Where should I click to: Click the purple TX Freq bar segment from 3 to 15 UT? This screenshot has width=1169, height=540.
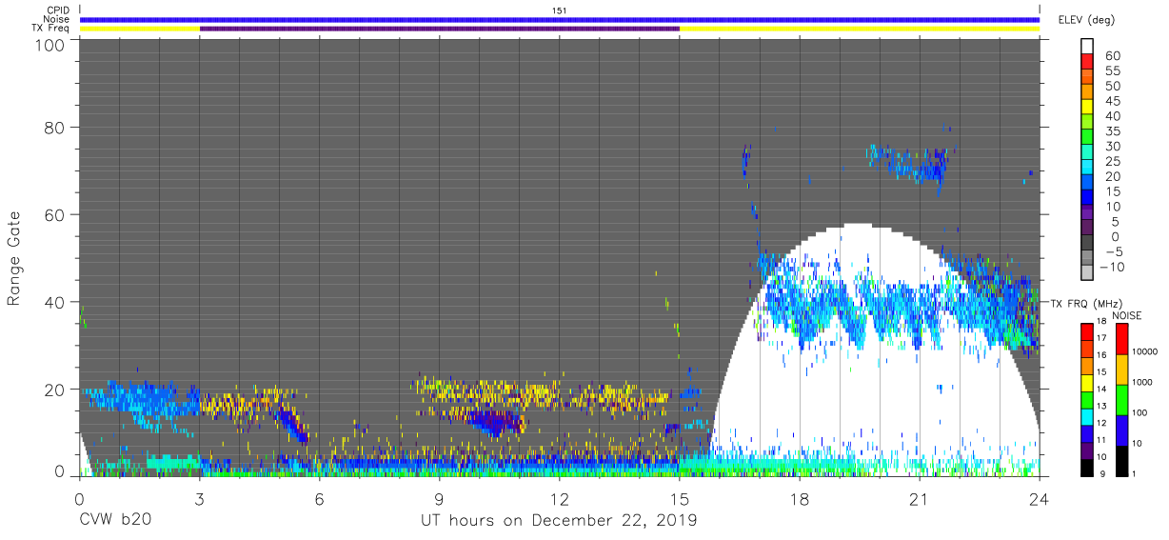coord(440,29)
